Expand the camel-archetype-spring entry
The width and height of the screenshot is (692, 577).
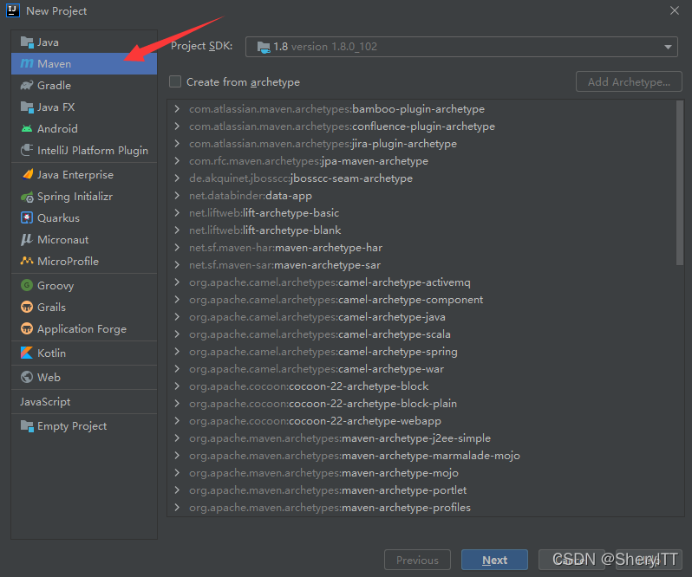[177, 352]
